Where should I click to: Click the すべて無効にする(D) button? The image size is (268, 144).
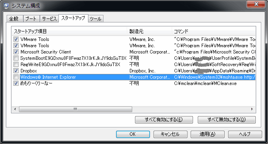[x=227, y=120]
